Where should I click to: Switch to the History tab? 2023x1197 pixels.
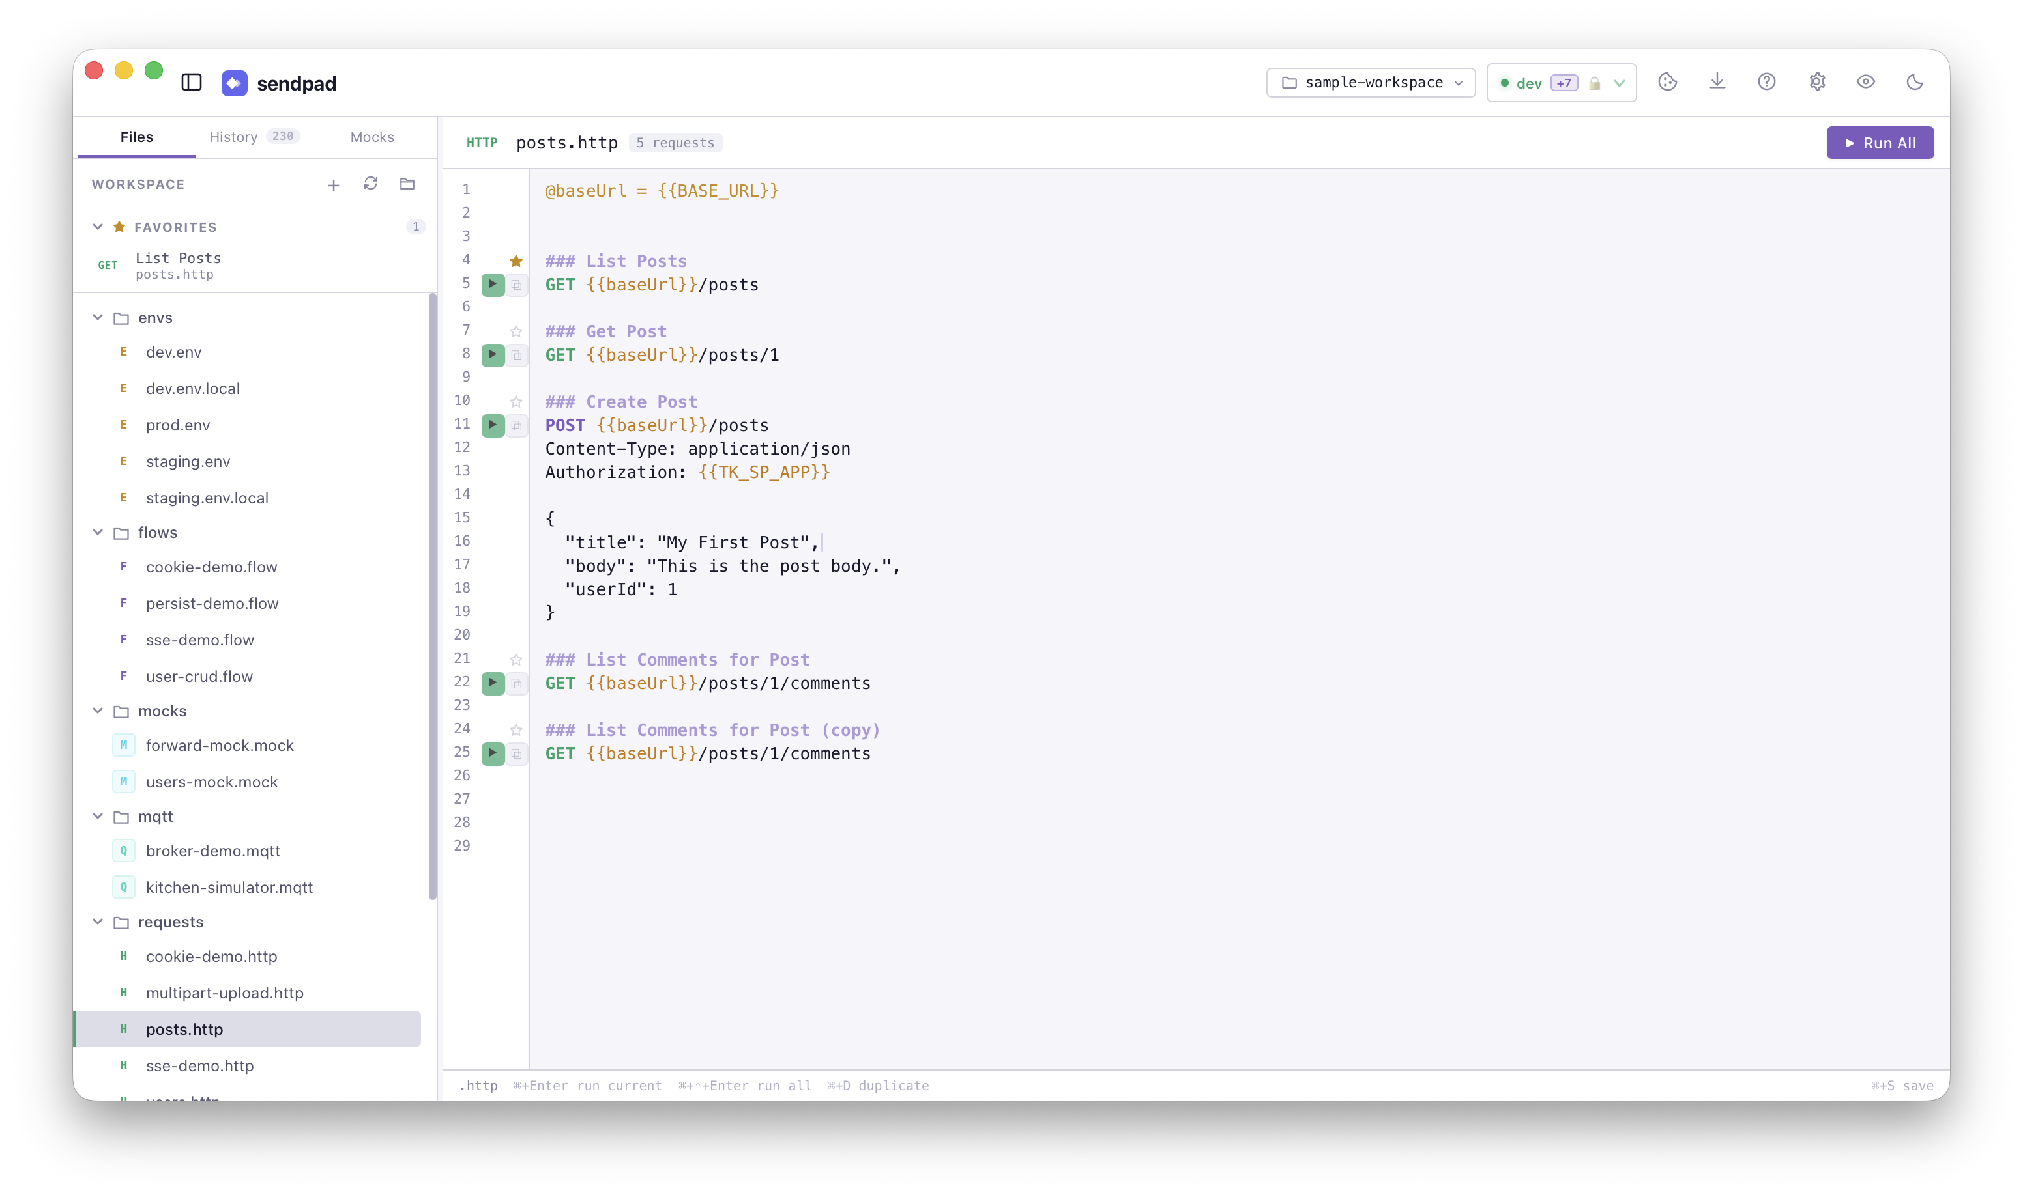tap(254, 137)
